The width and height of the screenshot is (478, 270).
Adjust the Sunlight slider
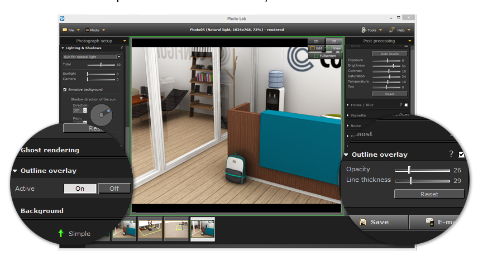coord(101,74)
